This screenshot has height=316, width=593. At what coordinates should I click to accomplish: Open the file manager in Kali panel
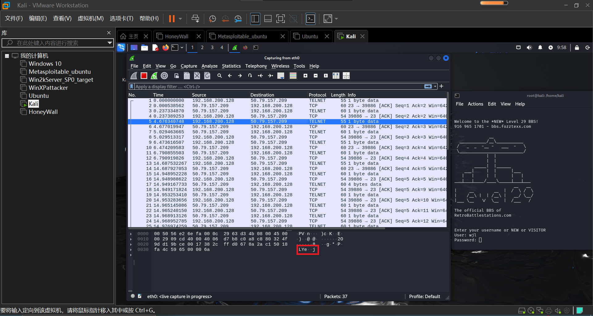click(145, 48)
